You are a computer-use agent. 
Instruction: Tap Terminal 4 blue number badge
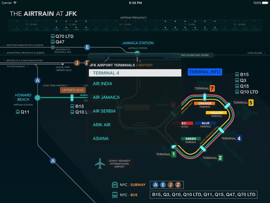pyautogui.click(x=239, y=138)
